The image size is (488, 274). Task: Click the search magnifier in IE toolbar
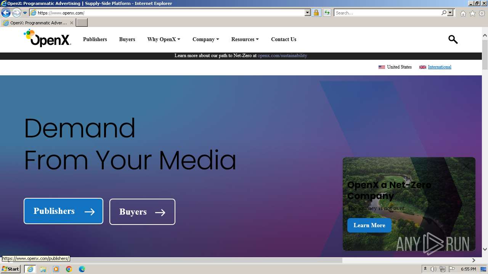(444, 13)
